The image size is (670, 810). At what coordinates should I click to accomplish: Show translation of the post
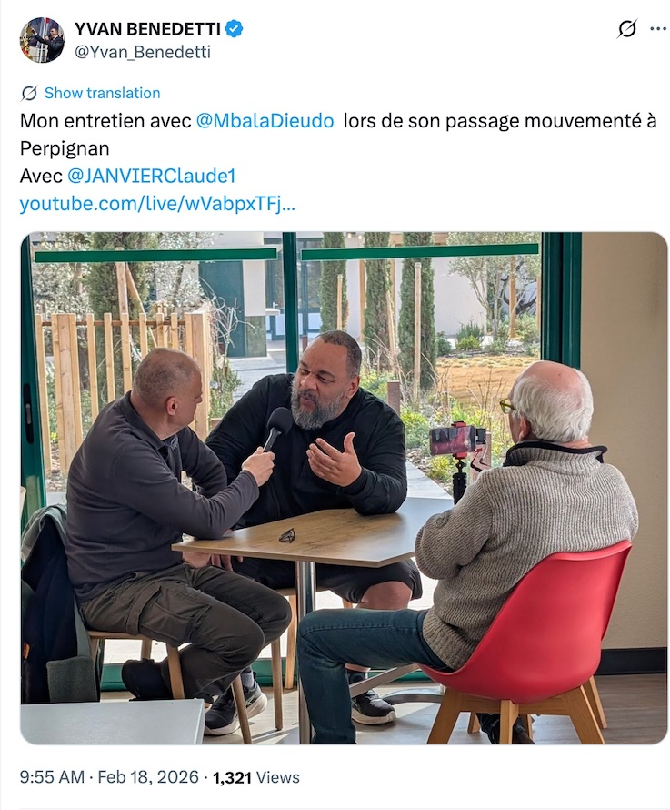point(102,93)
